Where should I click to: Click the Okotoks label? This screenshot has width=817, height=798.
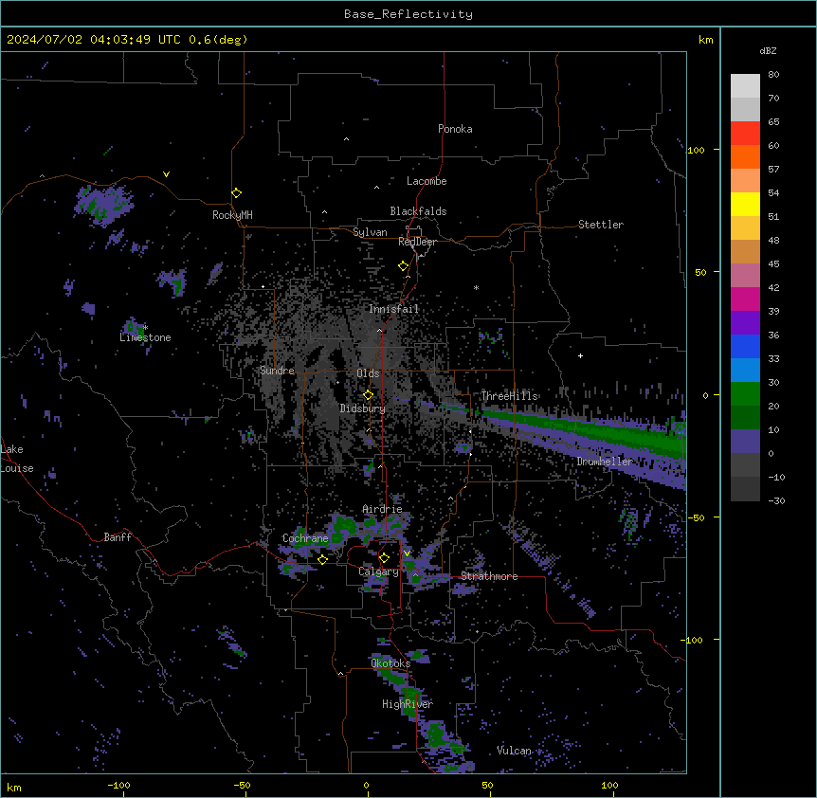[390, 663]
